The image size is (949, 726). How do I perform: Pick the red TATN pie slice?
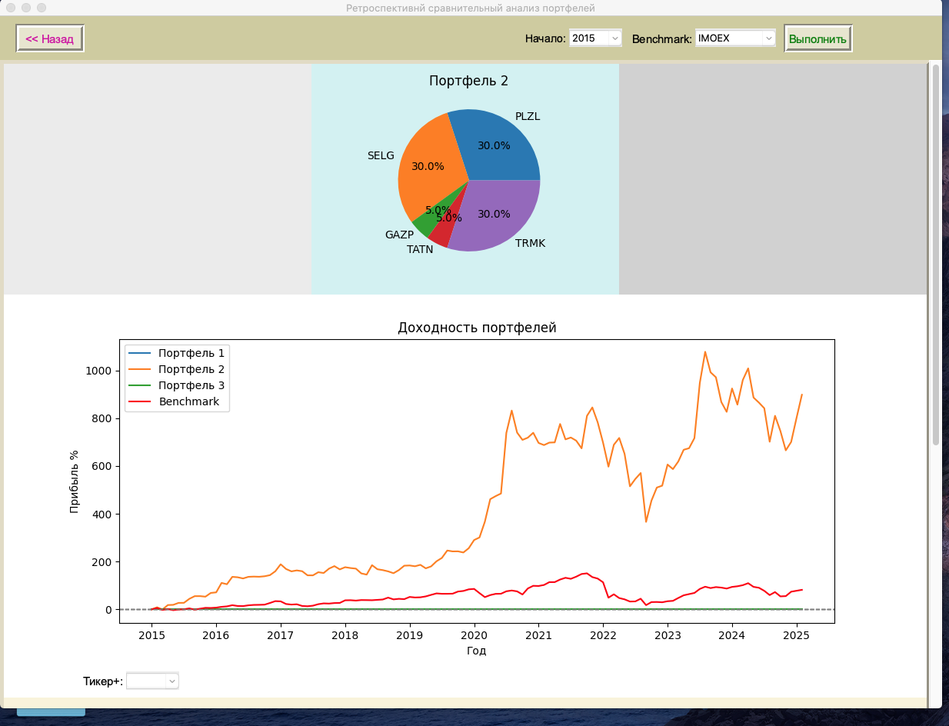pyautogui.click(x=441, y=234)
